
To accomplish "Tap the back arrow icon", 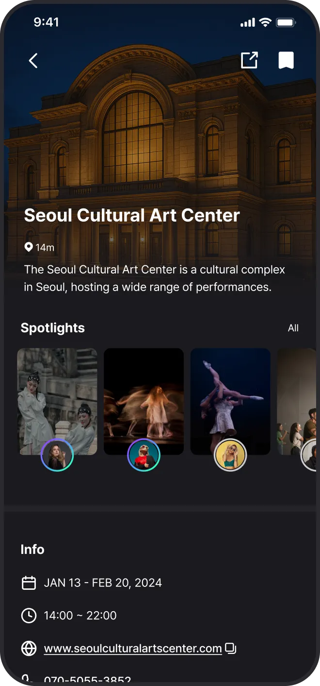I will 33,61.
